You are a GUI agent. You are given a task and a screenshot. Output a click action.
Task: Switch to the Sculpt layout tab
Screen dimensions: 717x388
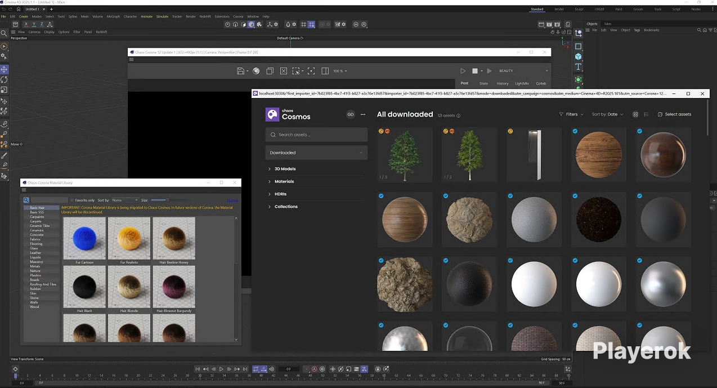click(579, 9)
